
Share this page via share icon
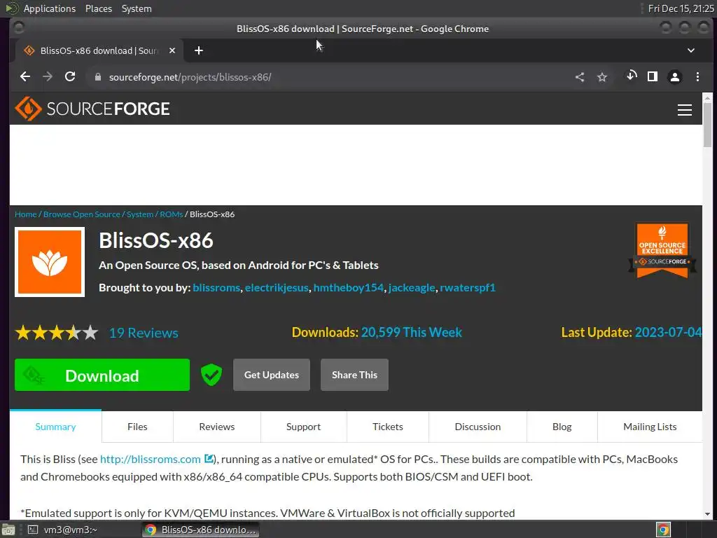[579, 77]
